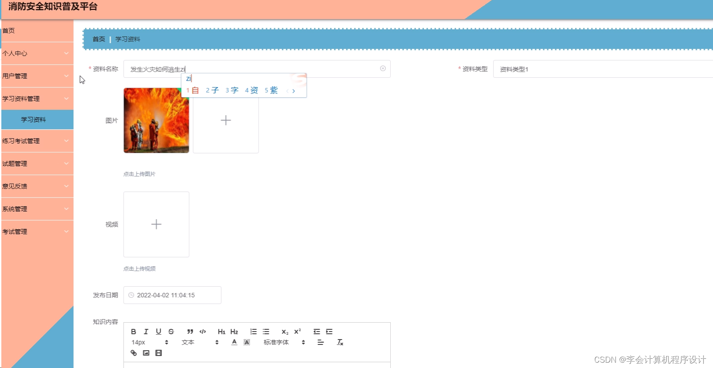Click the clock icon in the date field
The height and width of the screenshot is (368, 713).
coord(131,295)
